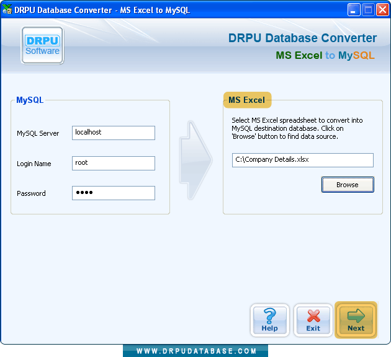
Task: Click the DRPU Software logo
Action: (x=42, y=46)
